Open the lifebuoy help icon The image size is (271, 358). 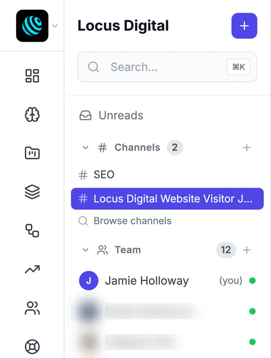32,347
